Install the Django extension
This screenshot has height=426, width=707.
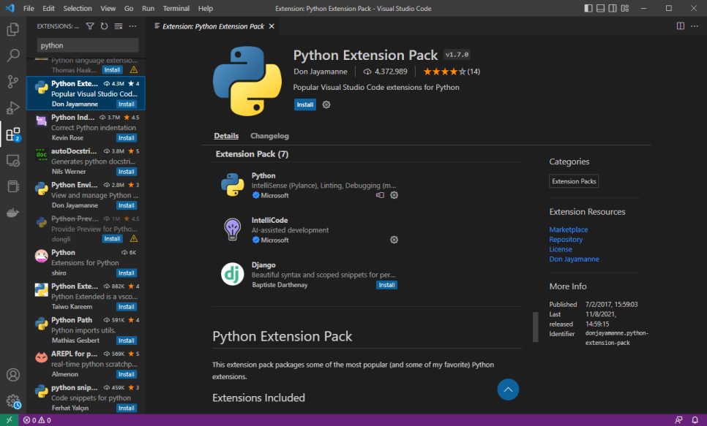click(x=386, y=285)
